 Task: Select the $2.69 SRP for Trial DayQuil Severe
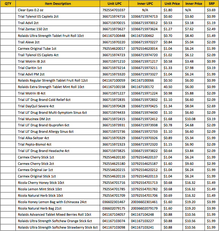tap(211, 106)
